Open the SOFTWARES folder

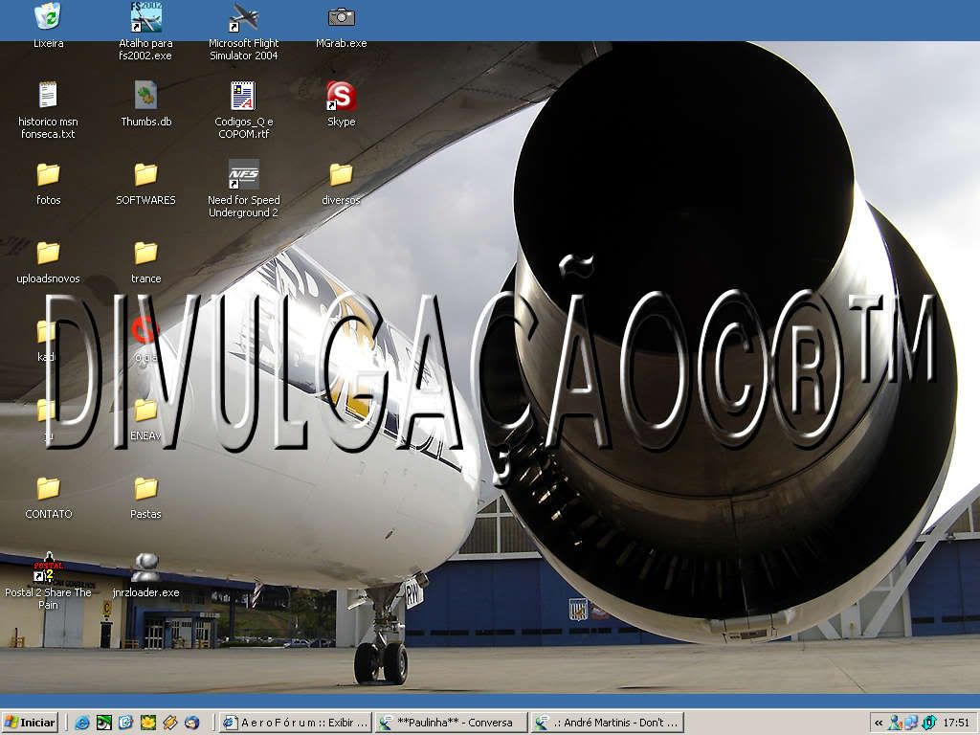coord(145,174)
